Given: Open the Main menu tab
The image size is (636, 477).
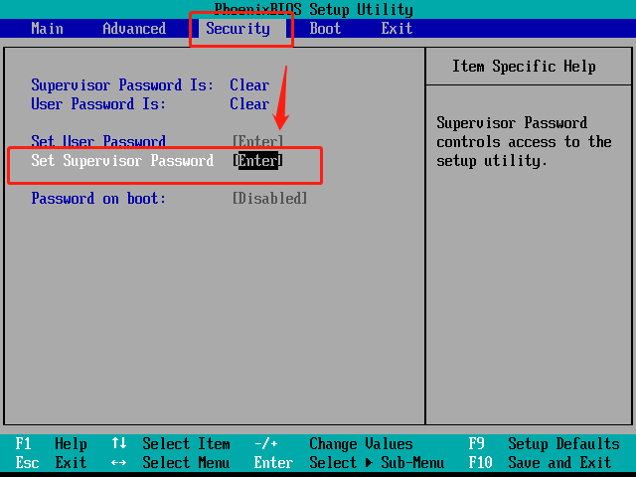Looking at the screenshot, I should click(47, 29).
